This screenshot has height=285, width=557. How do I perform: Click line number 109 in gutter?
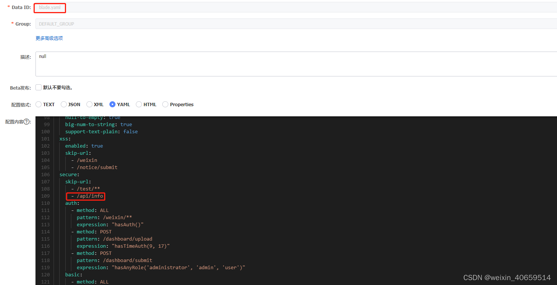45,196
